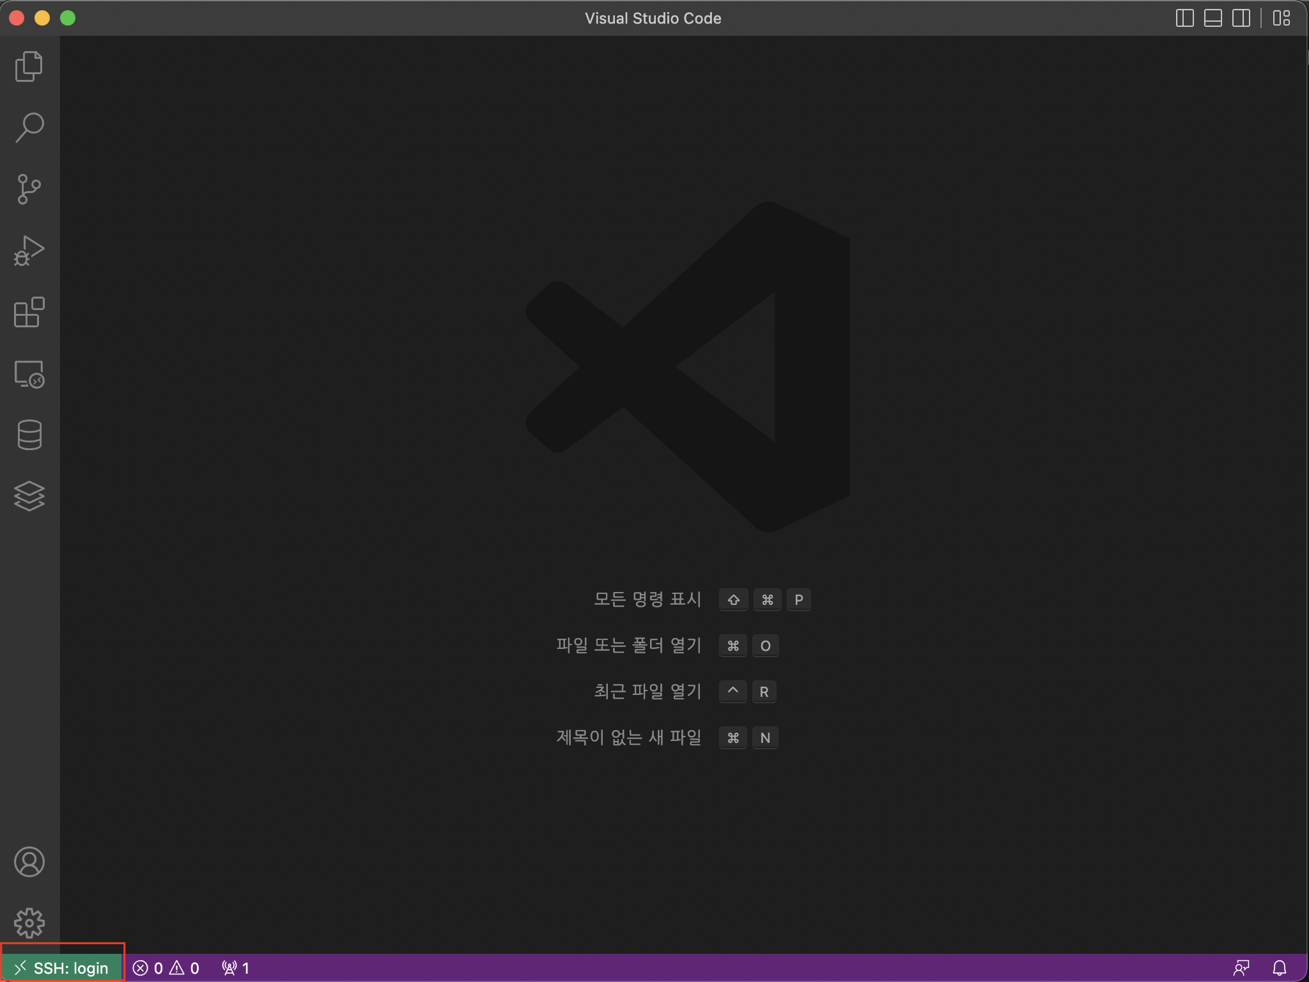1309x982 pixels.
Task: Toggle primary side bar visibility
Action: (x=1184, y=18)
